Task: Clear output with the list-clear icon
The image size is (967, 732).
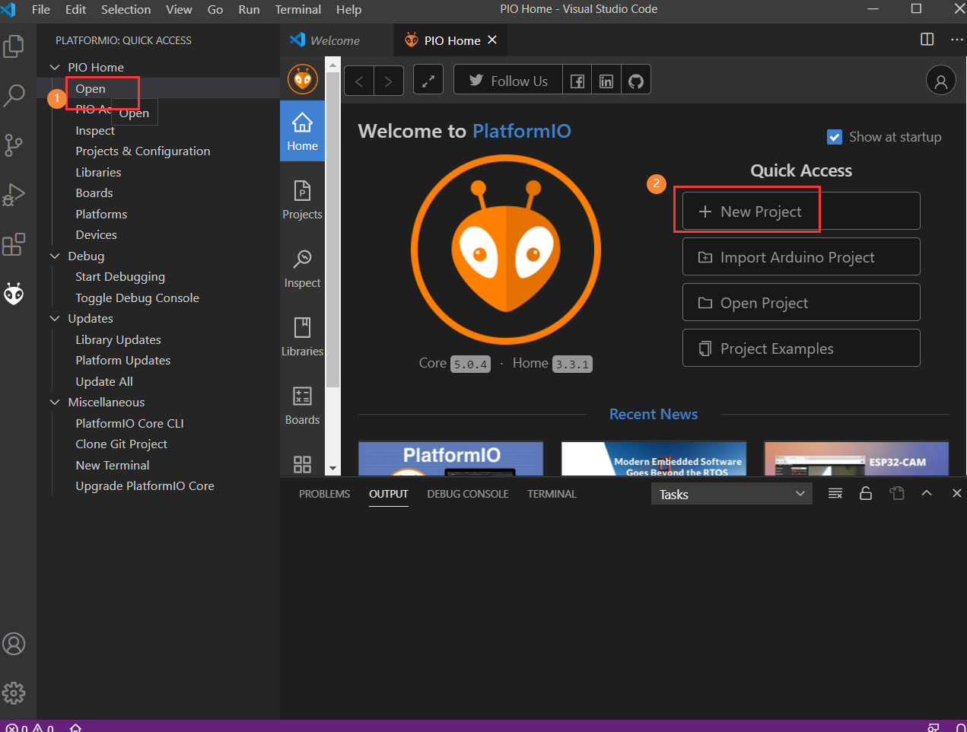Action: click(x=835, y=494)
